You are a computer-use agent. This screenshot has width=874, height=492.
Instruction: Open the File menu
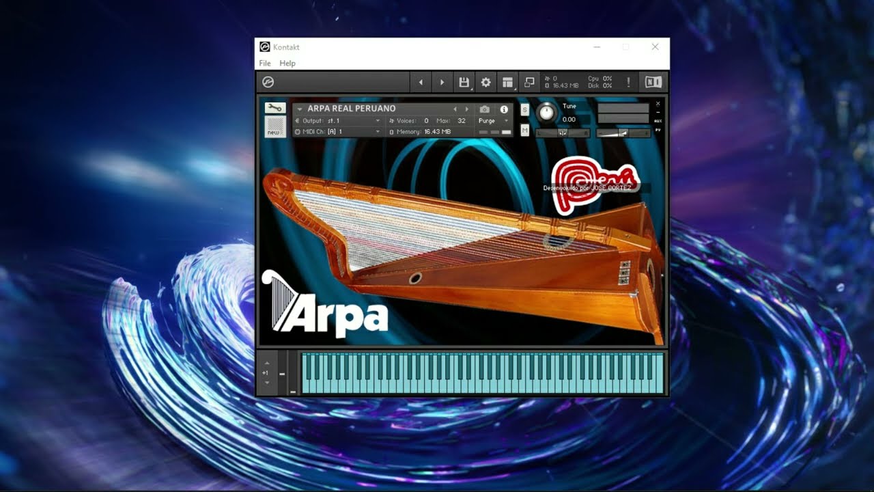point(265,63)
